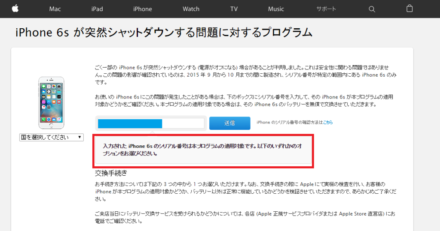The image size is (440, 231).
Task: Open the Music menu
Action: coord(276,9)
